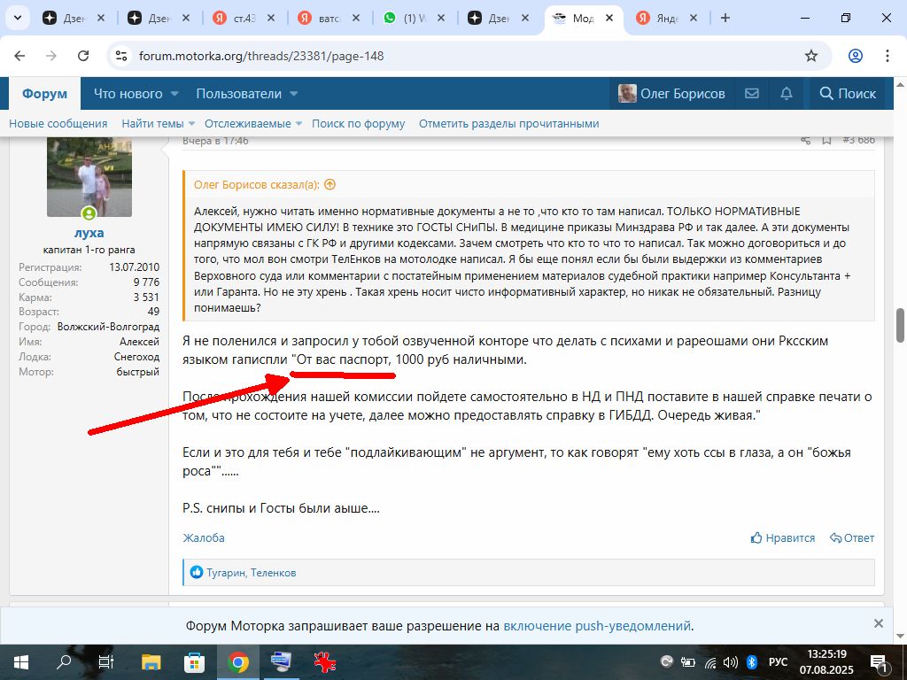Open the Chrome profile icon
907x680 pixels.
[x=855, y=56]
